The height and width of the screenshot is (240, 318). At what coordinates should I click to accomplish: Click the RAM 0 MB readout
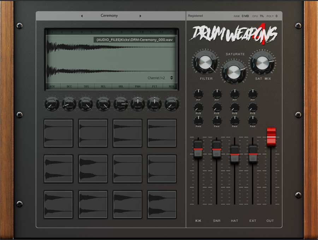pos(241,16)
